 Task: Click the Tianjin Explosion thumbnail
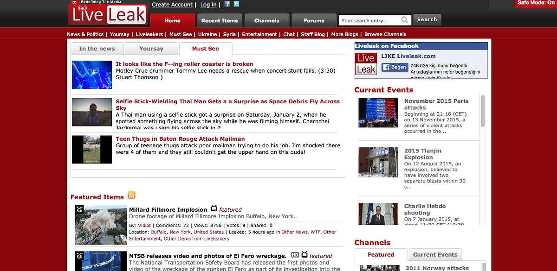pos(378,162)
